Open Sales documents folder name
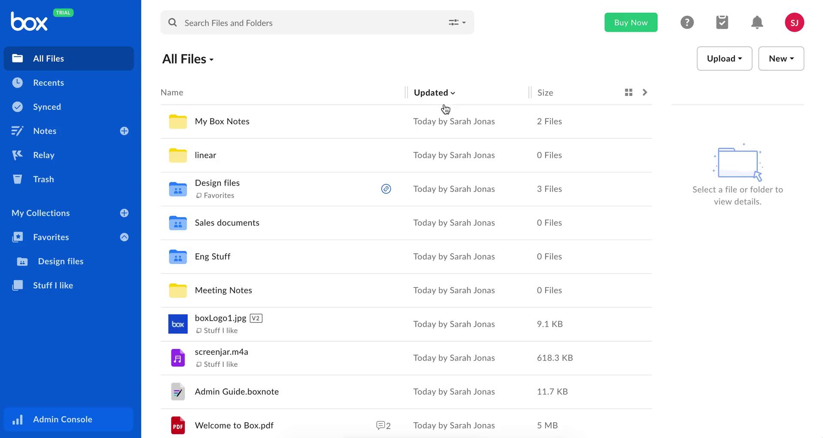This screenshot has width=823, height=438. tap(227, 223)
